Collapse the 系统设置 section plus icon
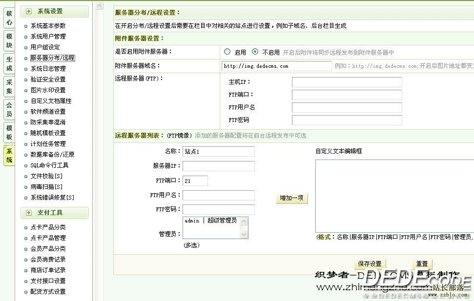The image size is (474, 301). 29,12
